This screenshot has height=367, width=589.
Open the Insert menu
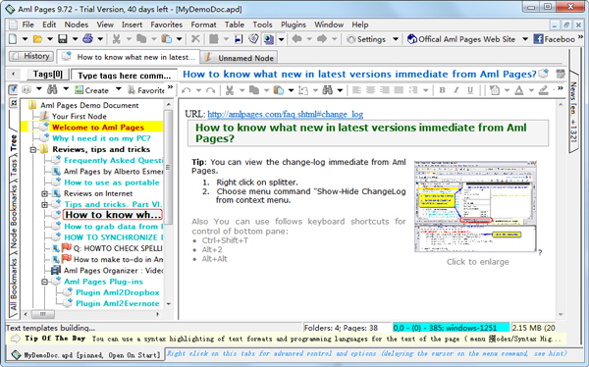[x=132, y=25]
